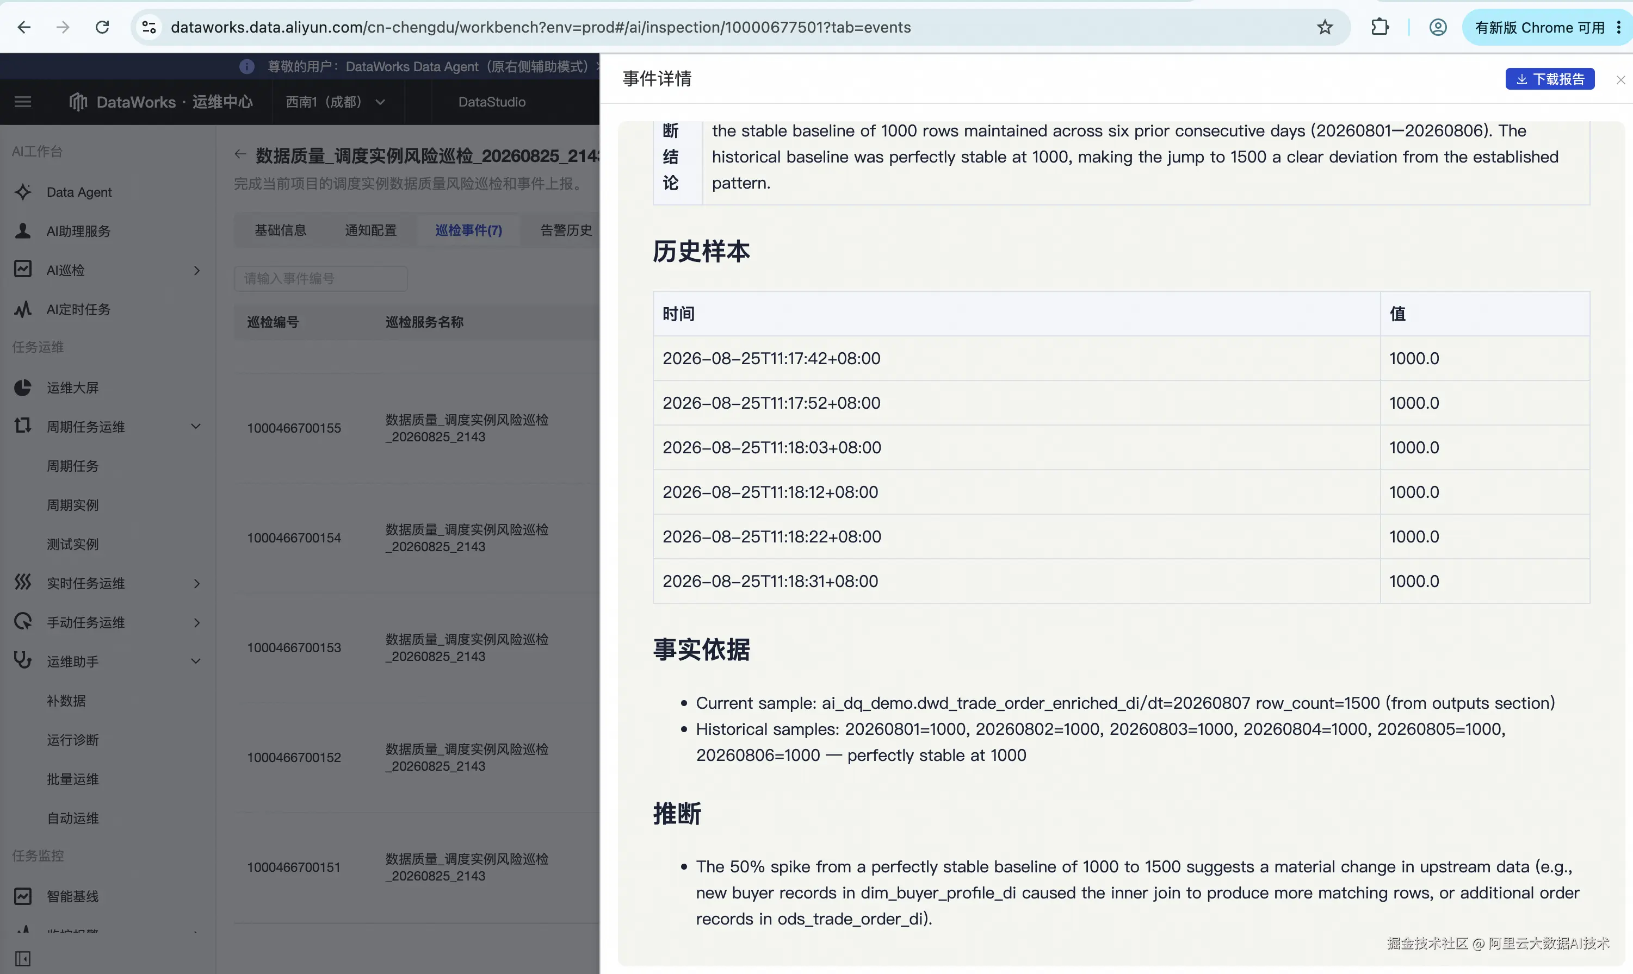Switch to the 告警历史 tab

point(566,230)
